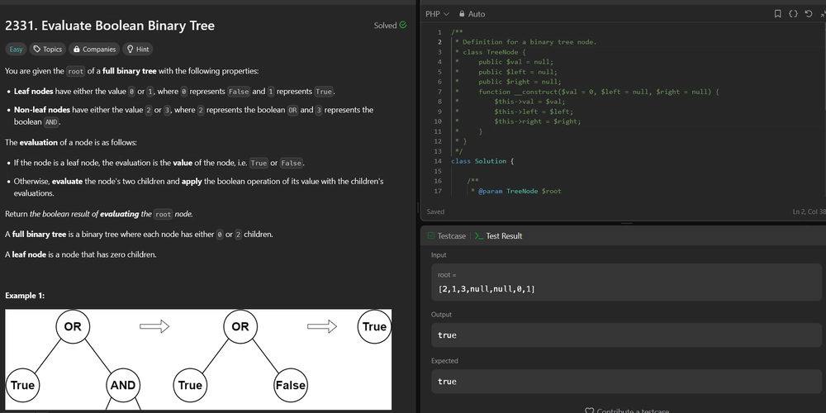Expand the Topics tag section
The height and width of the screenshot is (413, 826).
[x=47, y=49]
